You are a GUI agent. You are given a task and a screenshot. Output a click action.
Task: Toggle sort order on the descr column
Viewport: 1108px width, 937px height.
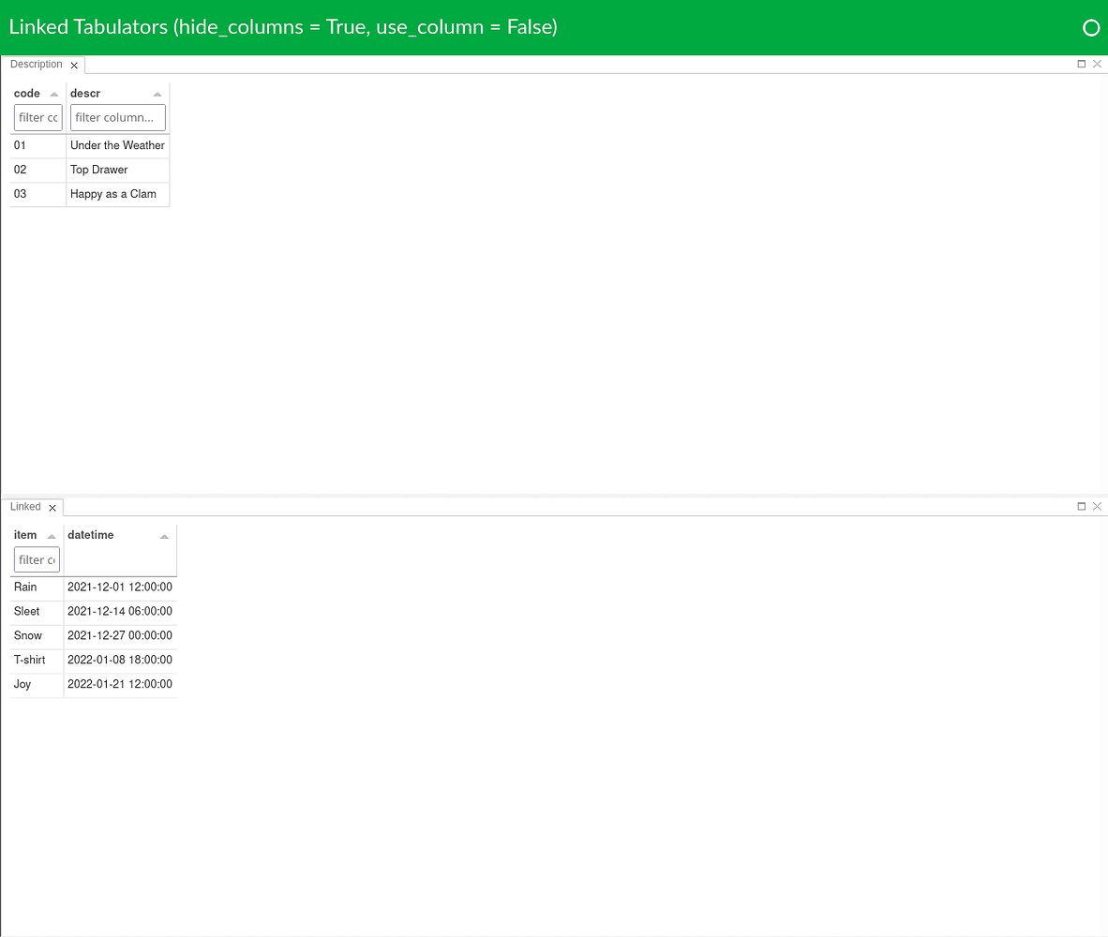click(x=157, y=94)
